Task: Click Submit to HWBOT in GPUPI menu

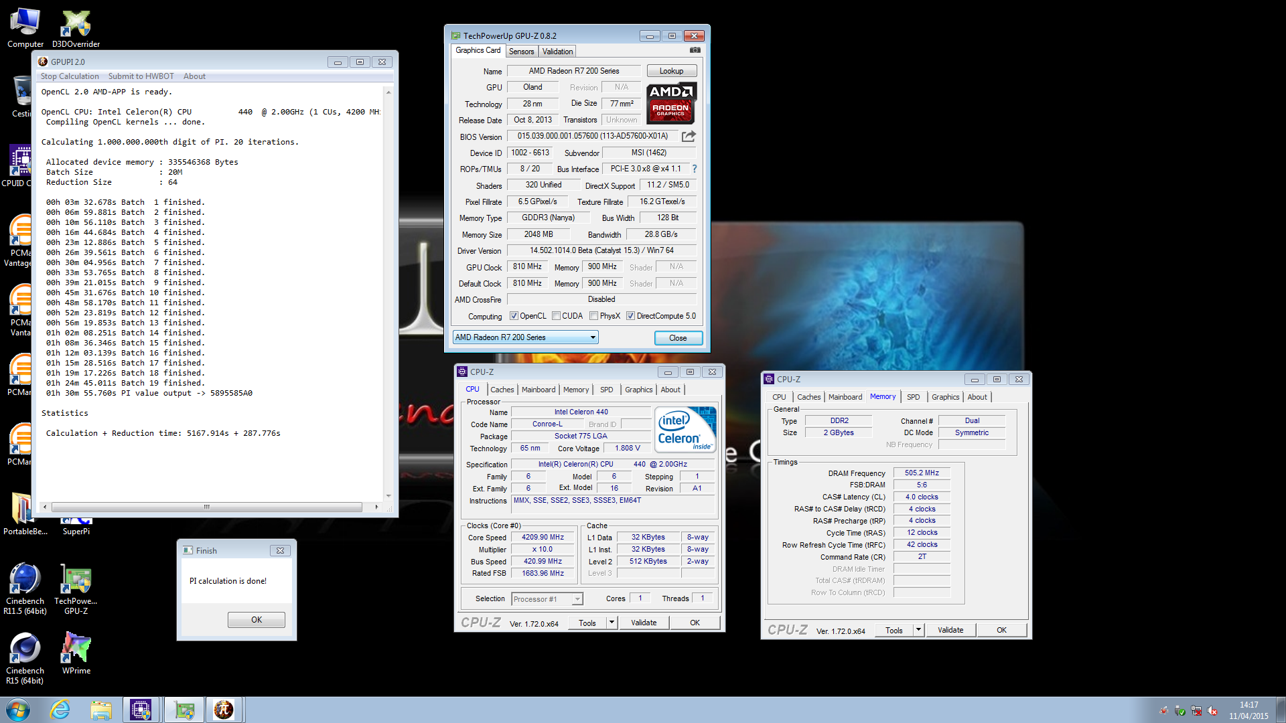Action: coord(141,76)
